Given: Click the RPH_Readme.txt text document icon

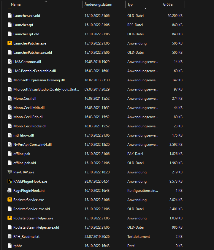Looking at the screenshot, I should point(9,236).
